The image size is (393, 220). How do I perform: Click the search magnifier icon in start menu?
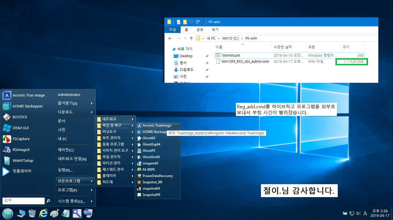[48, 201]
